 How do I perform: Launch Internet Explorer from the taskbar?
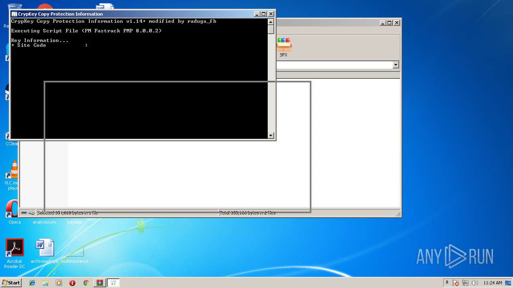[x=32, y=283]
